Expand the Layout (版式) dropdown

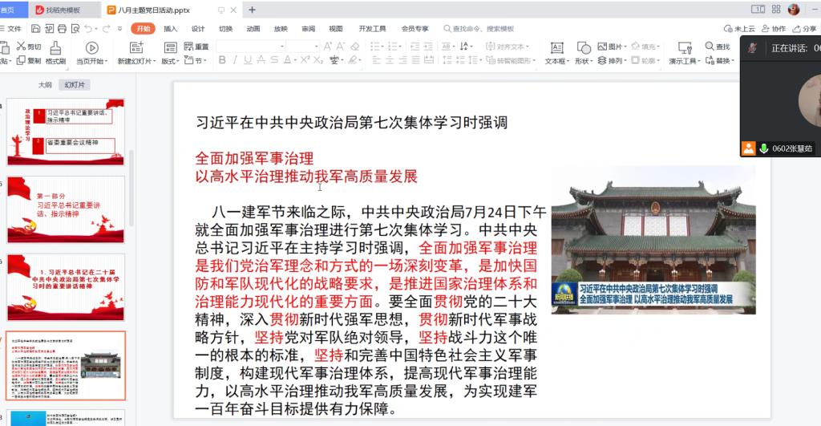(x=171, y=61)
